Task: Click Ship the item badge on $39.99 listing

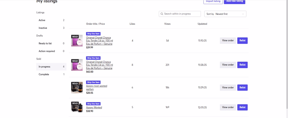Action: click(x=93, y=34)
